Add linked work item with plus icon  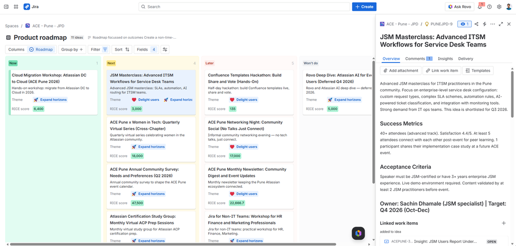504,223
